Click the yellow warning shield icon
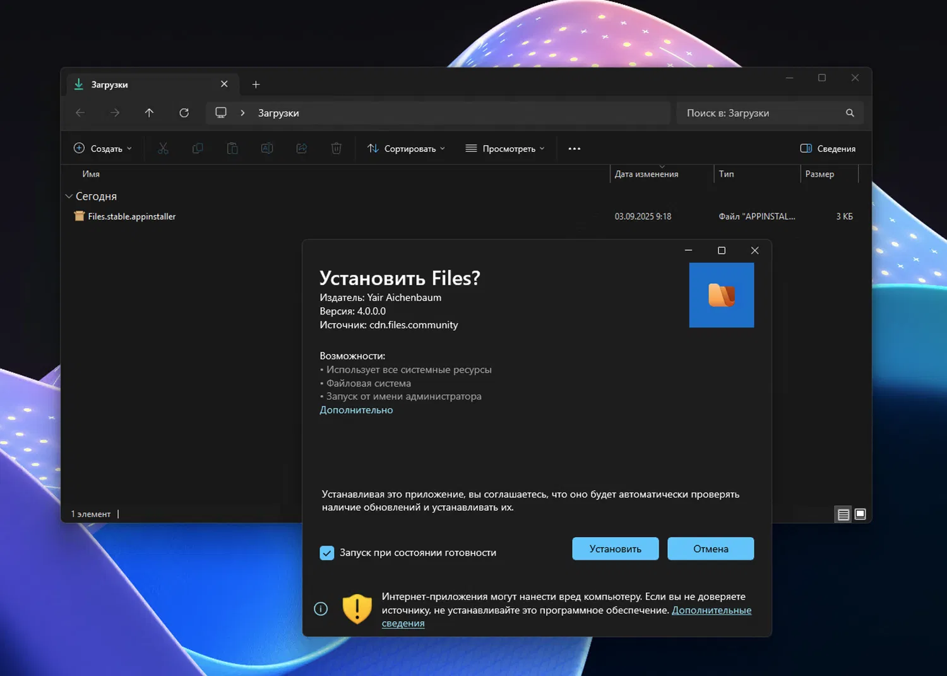The width and height of the screenshot is (947, 676). pyautogui.click(x=357, y=609)
